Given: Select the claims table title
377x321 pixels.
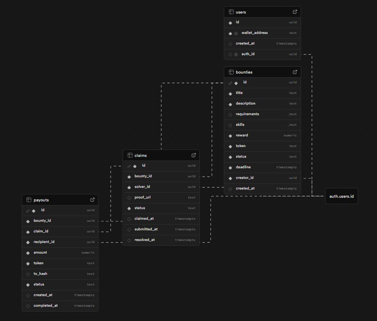Looking at the screenshot, I should point(141,155).
